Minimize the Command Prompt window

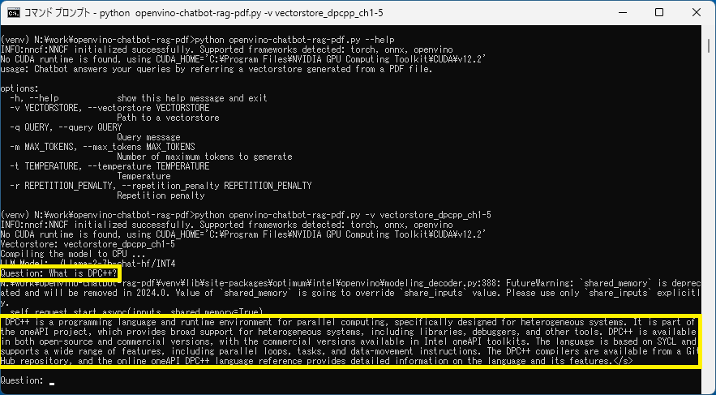(x=623, y=12)
